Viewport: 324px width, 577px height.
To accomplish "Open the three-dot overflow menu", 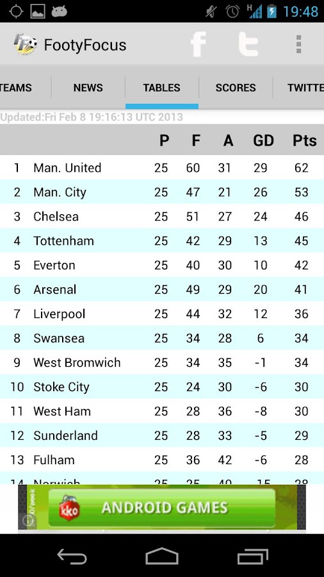I will click(x=298, y=44).
